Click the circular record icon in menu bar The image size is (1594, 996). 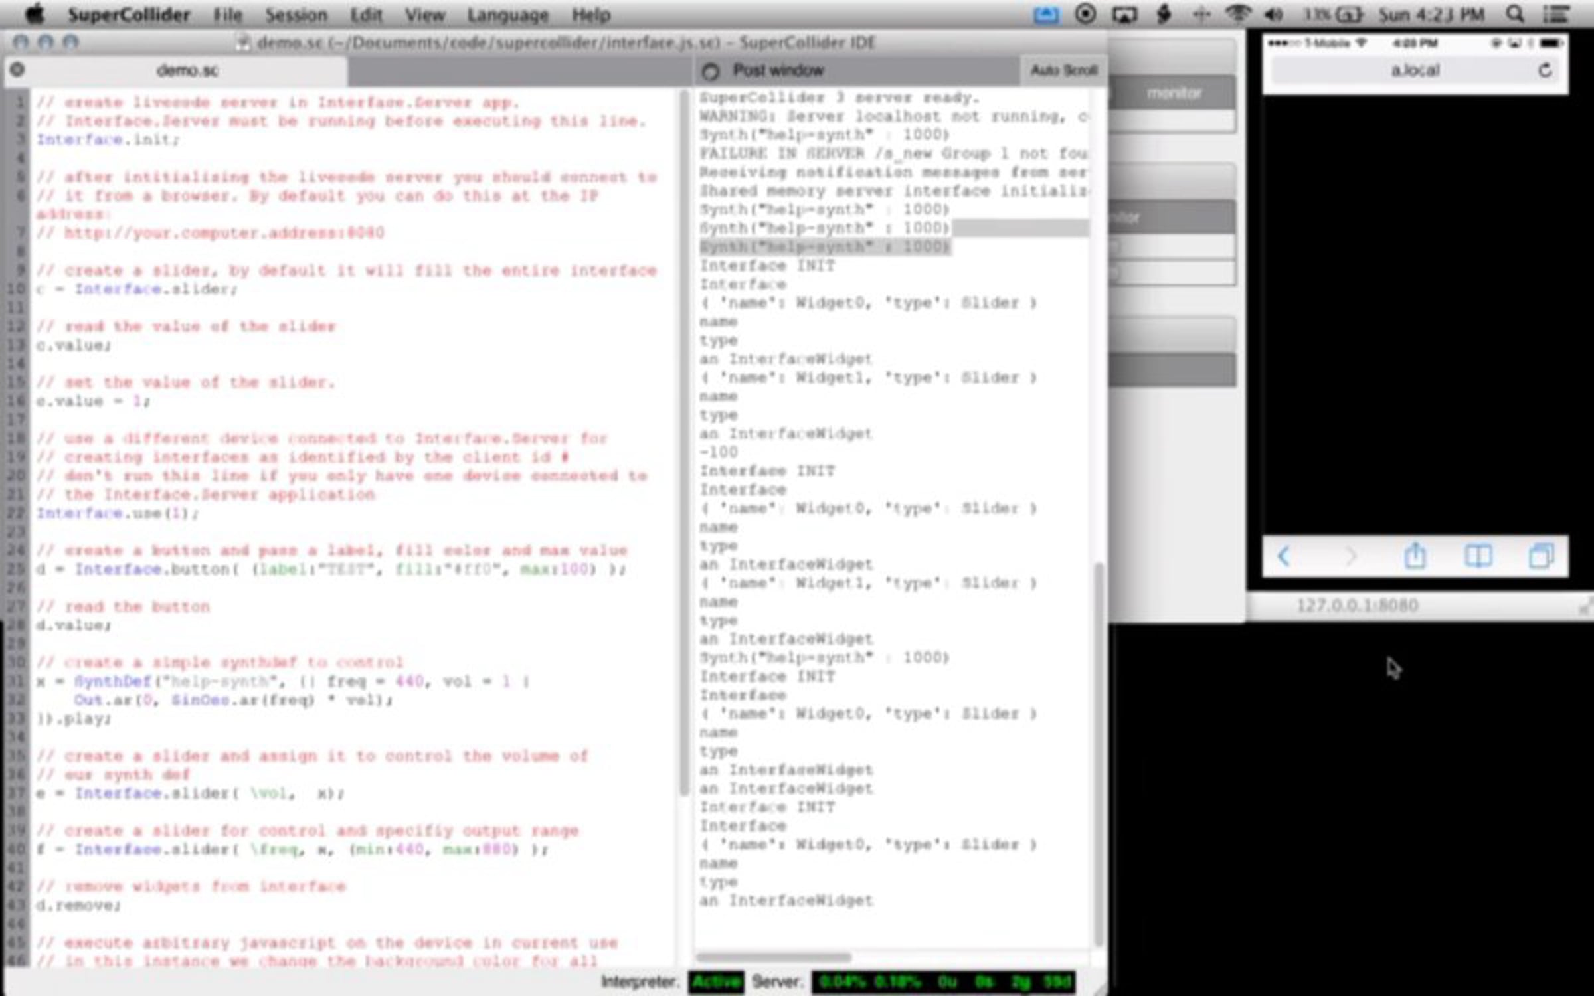tap(1085, 14)
